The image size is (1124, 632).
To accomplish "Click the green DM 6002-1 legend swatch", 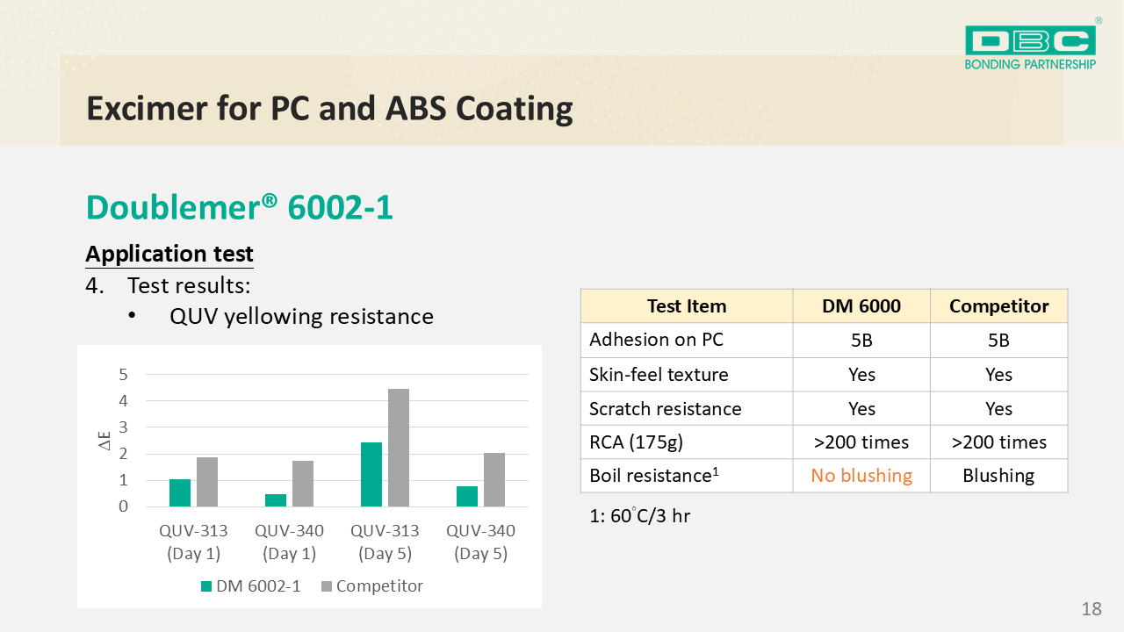I will pyautogui.click(x=206, y=586).
